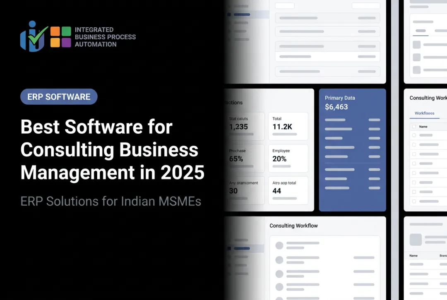Click the four colored squares logo icon
447x300 pixels.
(x=61, y=37)
